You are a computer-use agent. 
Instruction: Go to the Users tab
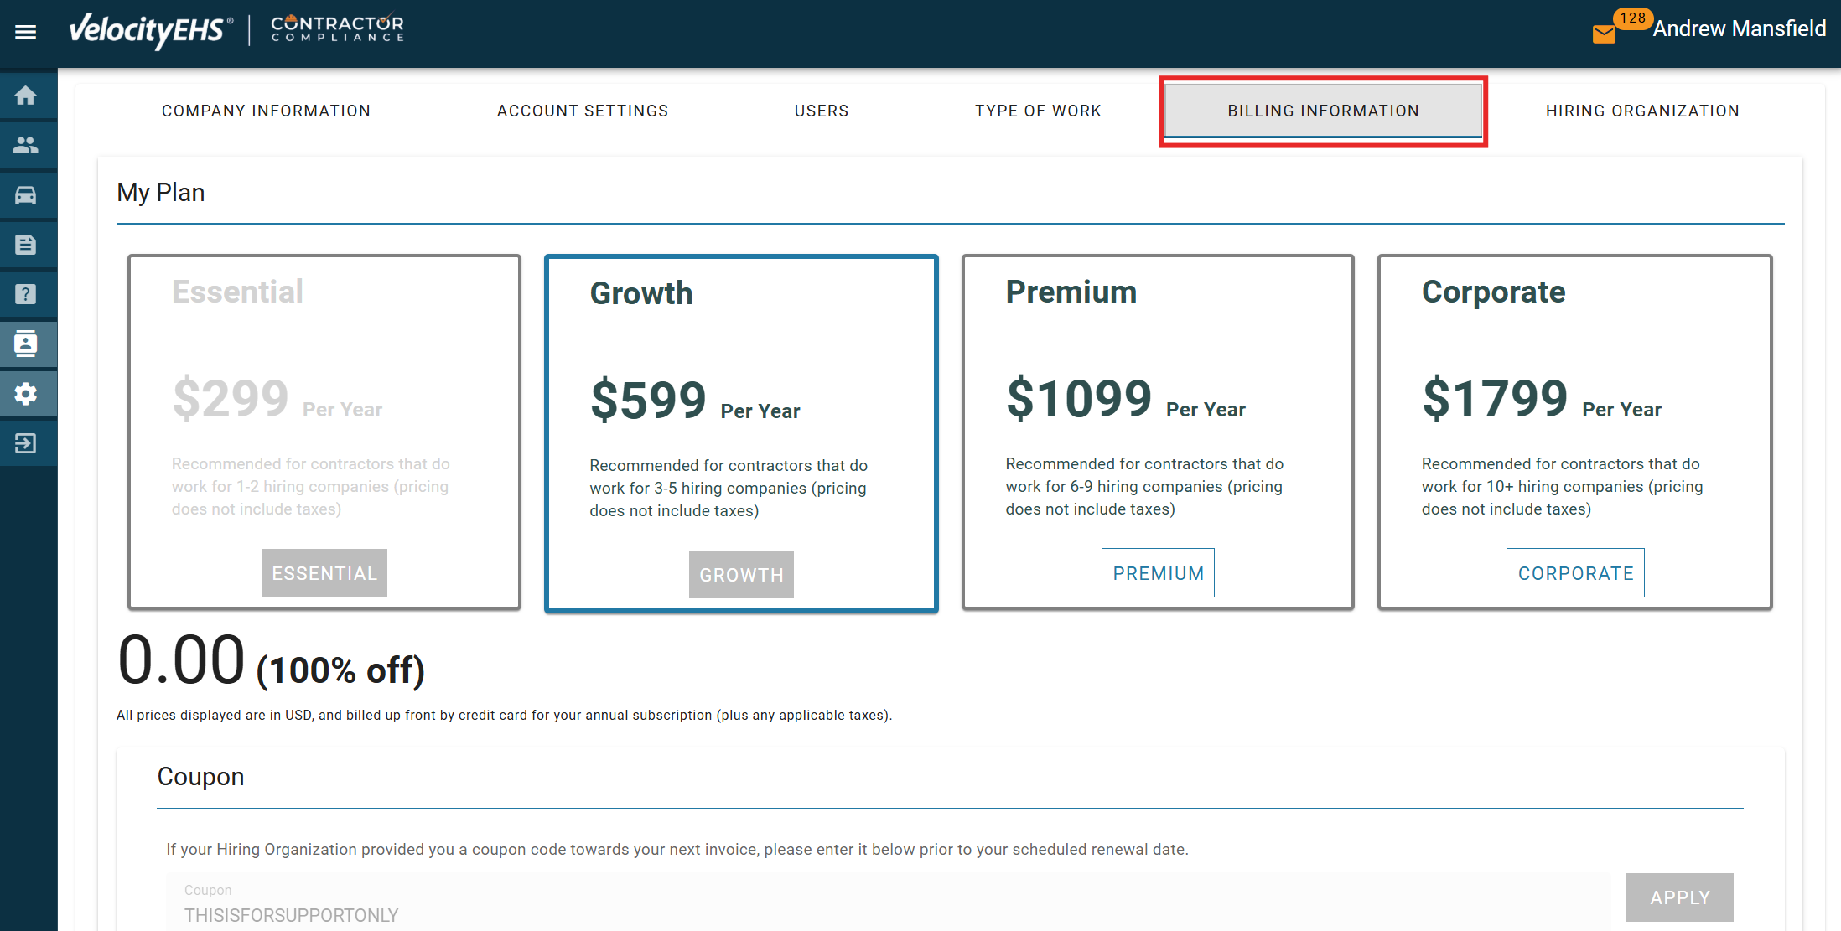click(822, 111)
